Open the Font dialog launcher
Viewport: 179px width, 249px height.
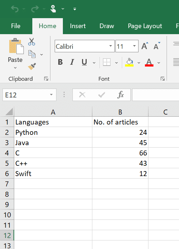point(163,79)
